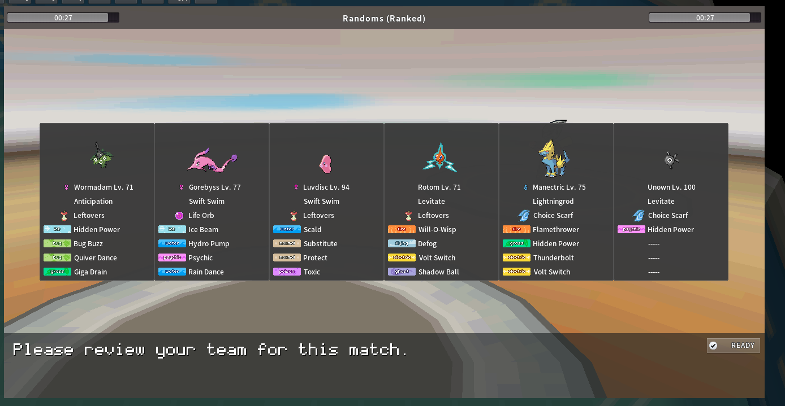785x406 pixels.
Task: Click the "Quiver Dance" move name
Action: tap(96, 257)
